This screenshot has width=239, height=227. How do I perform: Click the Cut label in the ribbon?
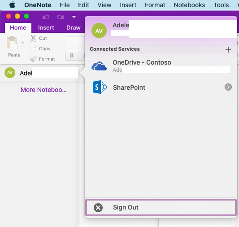pos(43,38)
